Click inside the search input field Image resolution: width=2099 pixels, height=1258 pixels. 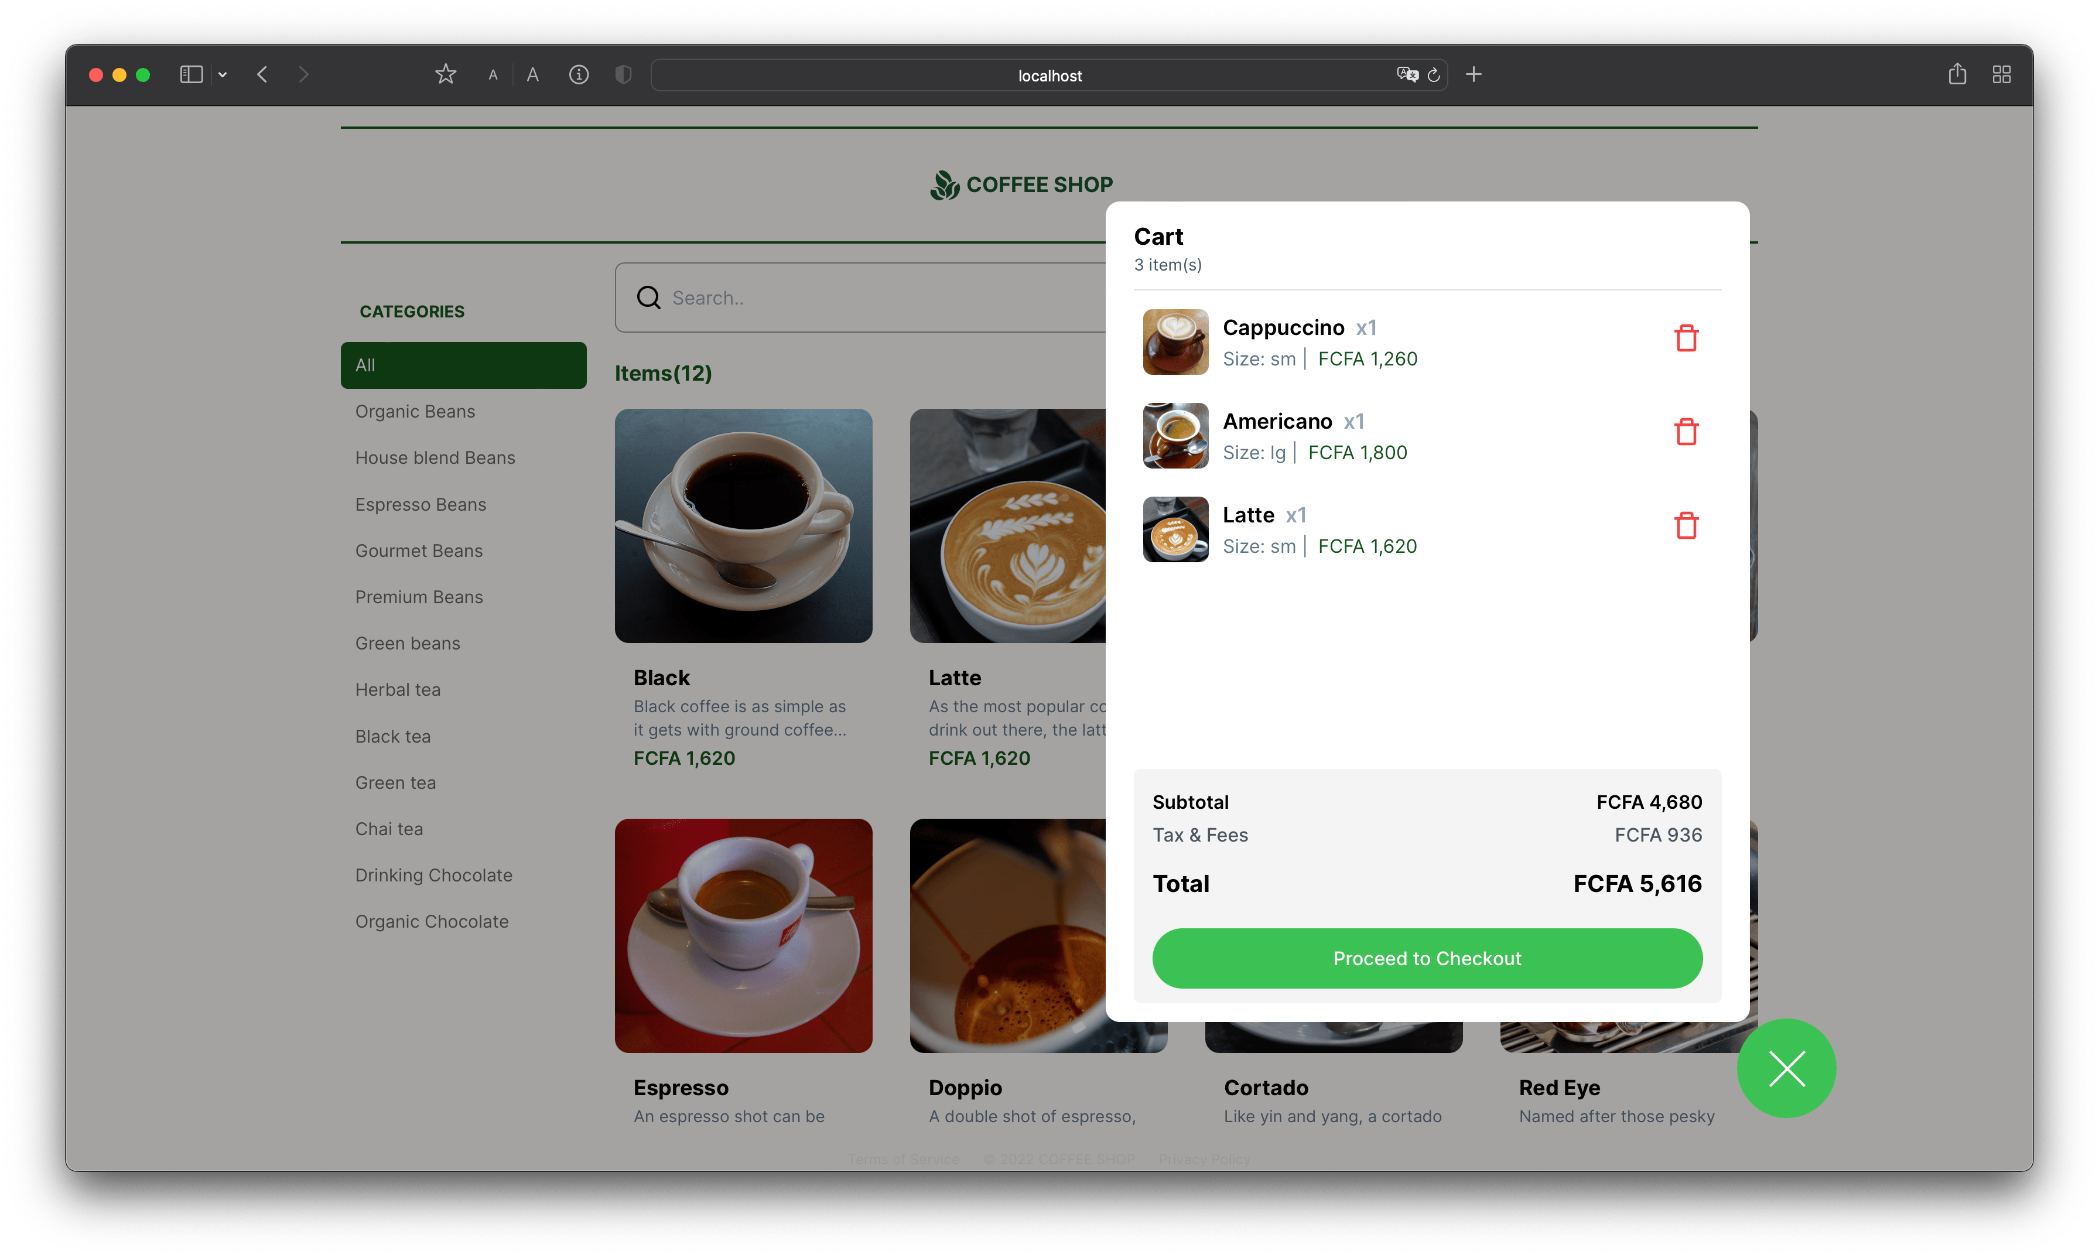coord(805,297)
